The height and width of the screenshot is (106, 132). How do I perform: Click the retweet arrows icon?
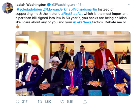[x=40, y=102]
